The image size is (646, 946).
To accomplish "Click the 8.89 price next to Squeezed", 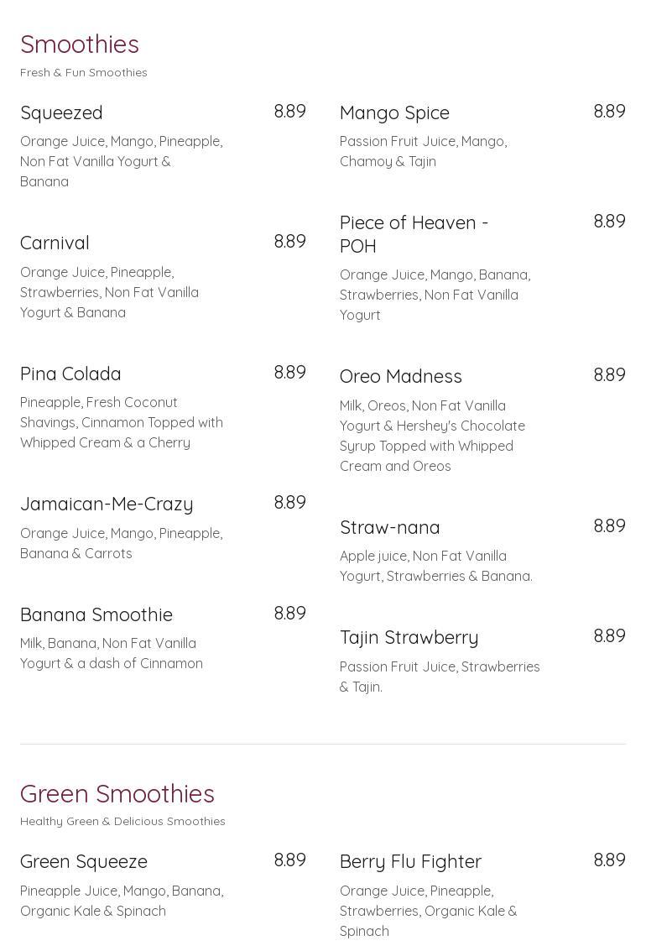I will pyautogui.click(x=289, y=112).
